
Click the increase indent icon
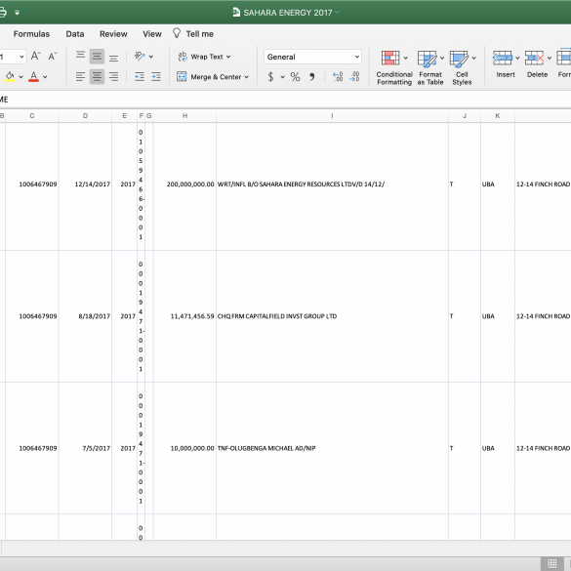coord(156,77)
